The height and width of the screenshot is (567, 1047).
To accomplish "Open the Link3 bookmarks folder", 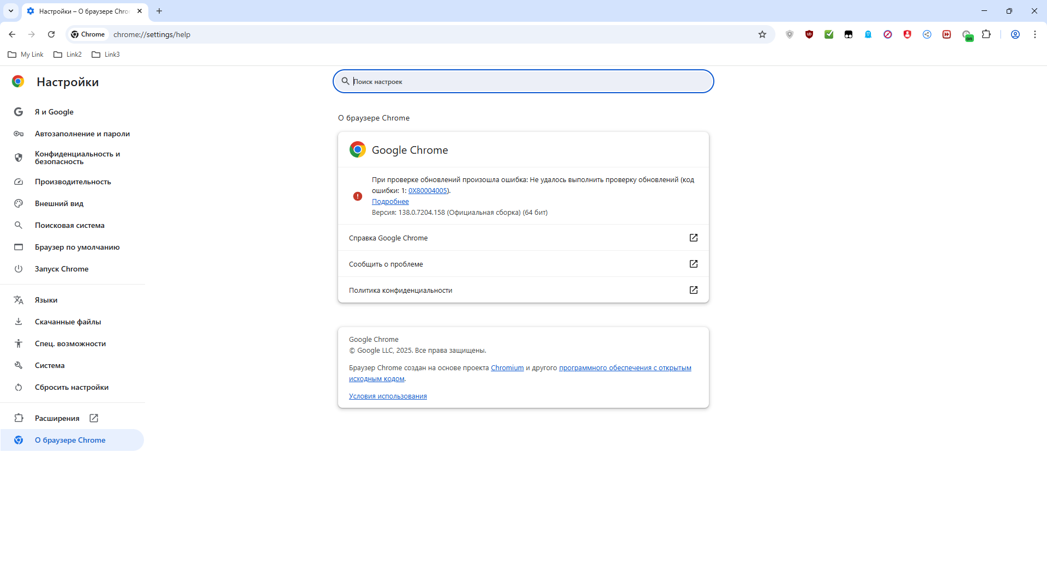I will 106,55.
